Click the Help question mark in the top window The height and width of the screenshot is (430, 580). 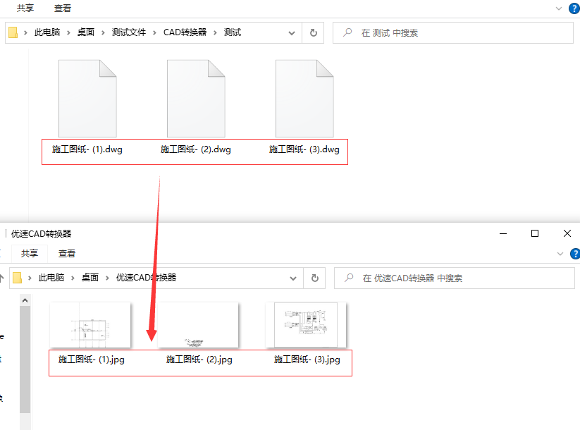click(574, 8)
